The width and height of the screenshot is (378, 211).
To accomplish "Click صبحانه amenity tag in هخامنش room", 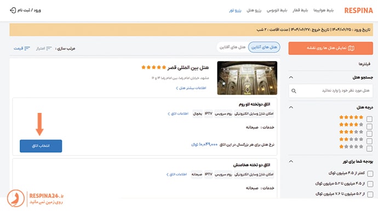I will (x=197, y=174).
